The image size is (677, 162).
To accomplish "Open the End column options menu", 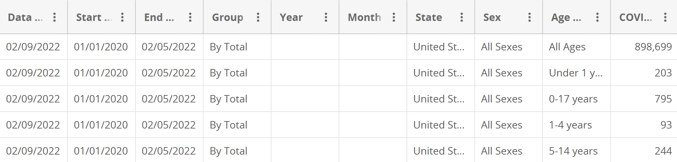I will [190, 17].
